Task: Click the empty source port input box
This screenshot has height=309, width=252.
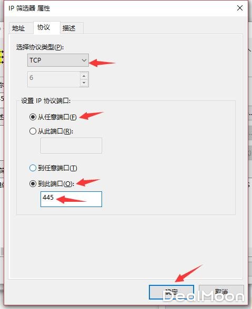Action: tap(71, 146)
